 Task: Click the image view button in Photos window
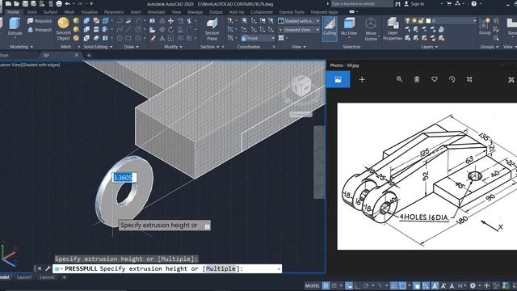(338, 79)
